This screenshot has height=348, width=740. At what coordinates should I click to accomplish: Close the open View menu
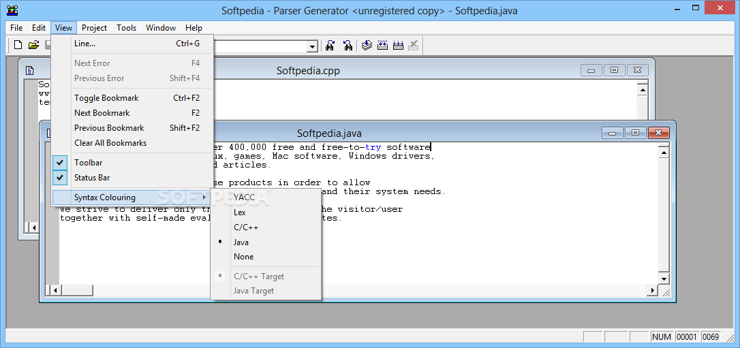tap(64, 28)
